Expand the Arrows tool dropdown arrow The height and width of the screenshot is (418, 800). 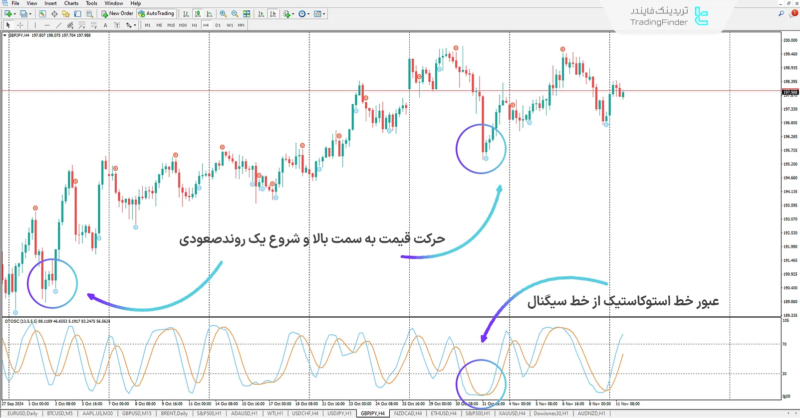[x=135, y=25]
